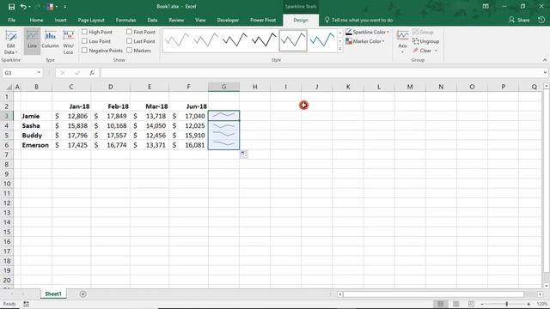Click the Redo icon in the quick access toolbar
This screenshot has width=550, height=309.
click(x=38, y=7)
